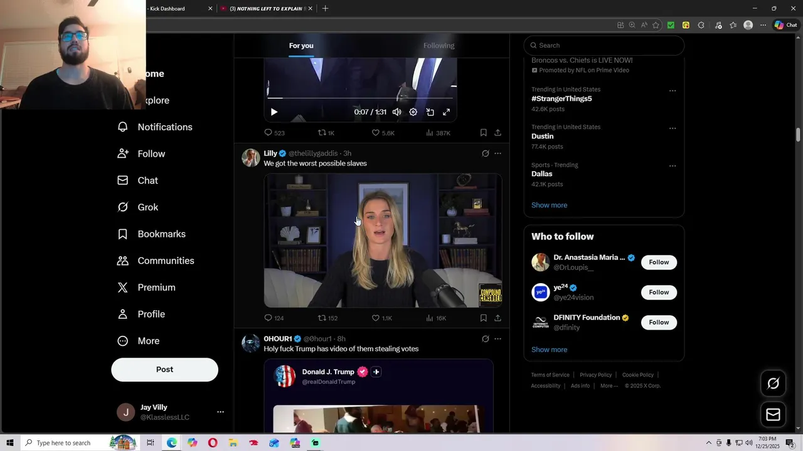Open Bookmarks in the sidebar
The height and width of the screenshot is (451, 803).
(152, 234)
